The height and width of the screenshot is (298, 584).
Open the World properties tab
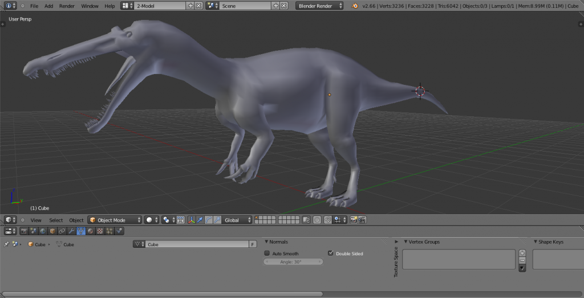pos(43,231)
